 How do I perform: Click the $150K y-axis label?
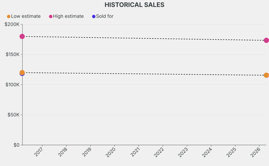point(12,54)
